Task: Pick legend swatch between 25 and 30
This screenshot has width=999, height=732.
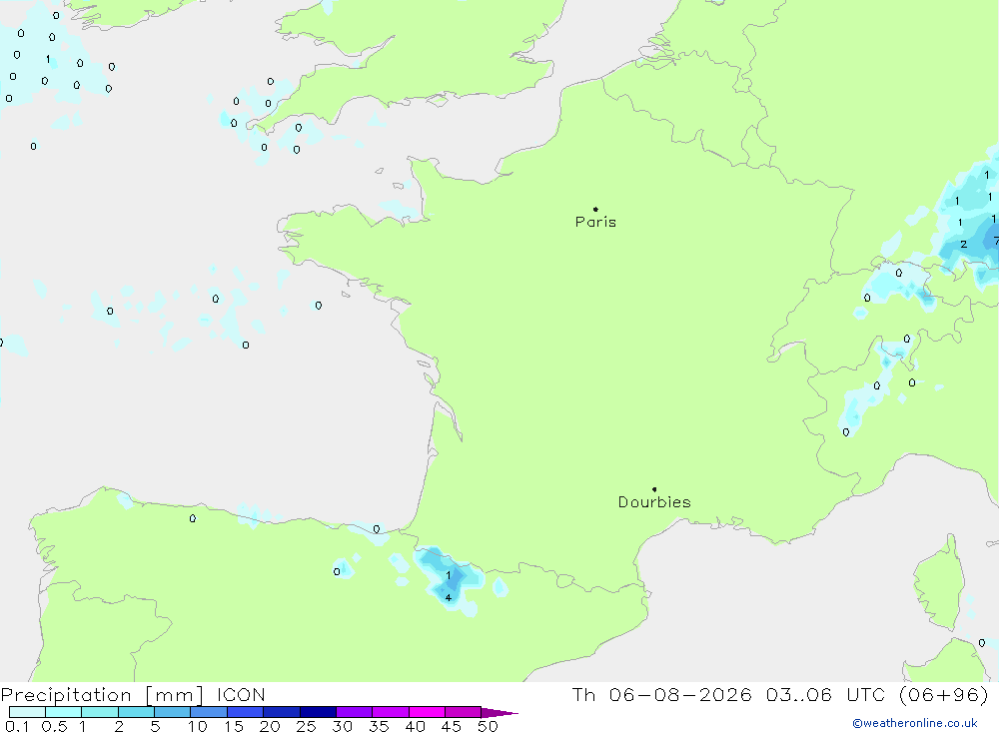Action: [318, 712]
